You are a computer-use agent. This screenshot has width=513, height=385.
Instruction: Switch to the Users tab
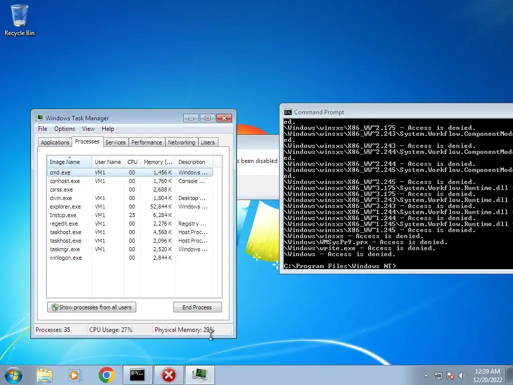(208, 142)
